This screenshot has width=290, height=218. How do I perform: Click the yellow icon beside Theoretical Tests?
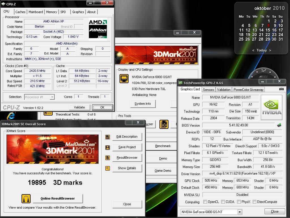pos(48,113)
